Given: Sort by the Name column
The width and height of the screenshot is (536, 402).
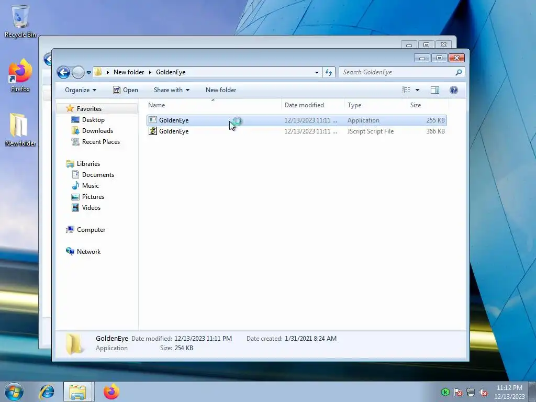Looking at the screenshot, I should click(x=213, y=105).
